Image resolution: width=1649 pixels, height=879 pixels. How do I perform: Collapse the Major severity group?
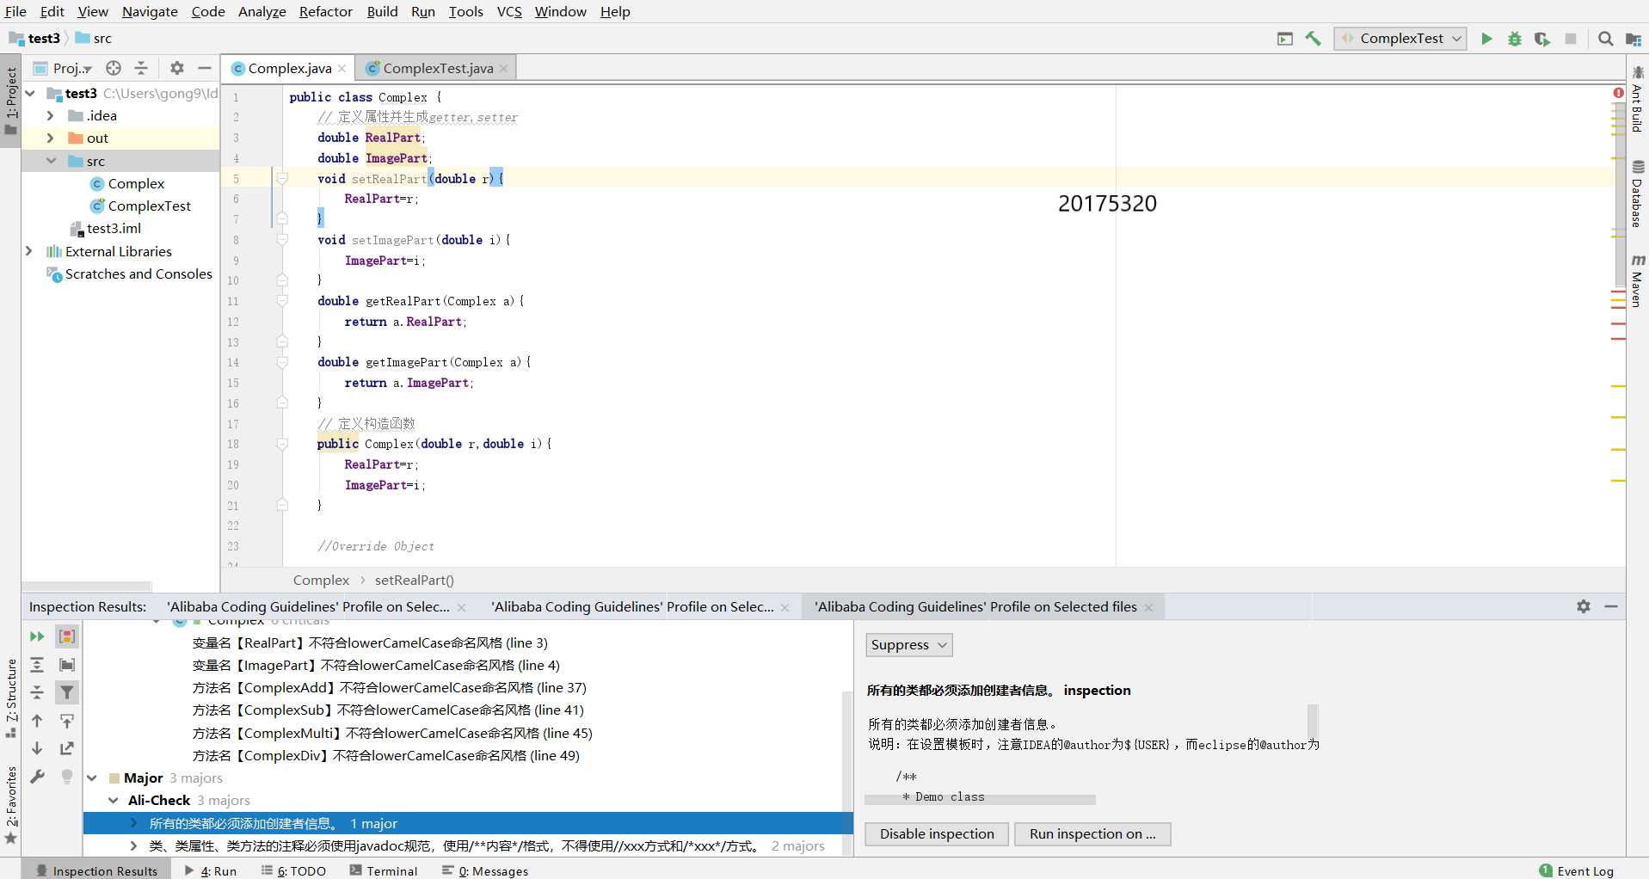(x=92, y=778)
